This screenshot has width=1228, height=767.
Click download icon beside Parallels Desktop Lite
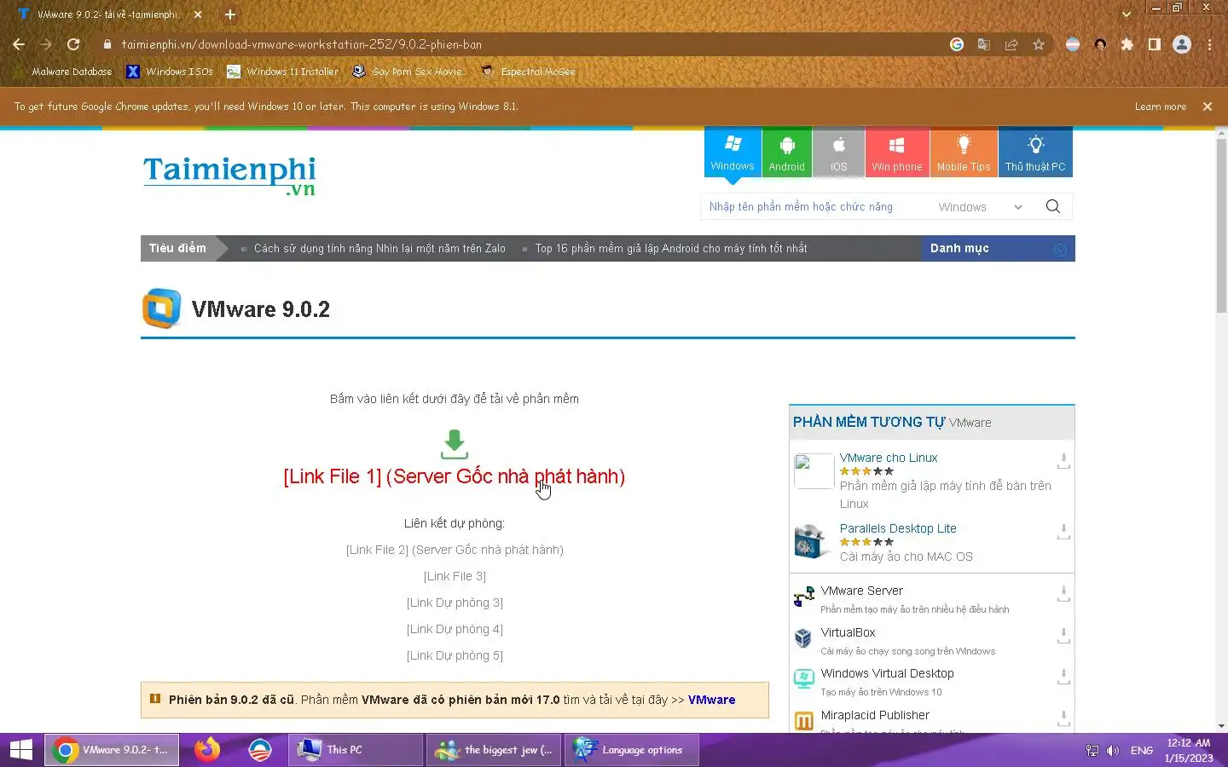coord(1063,532)
